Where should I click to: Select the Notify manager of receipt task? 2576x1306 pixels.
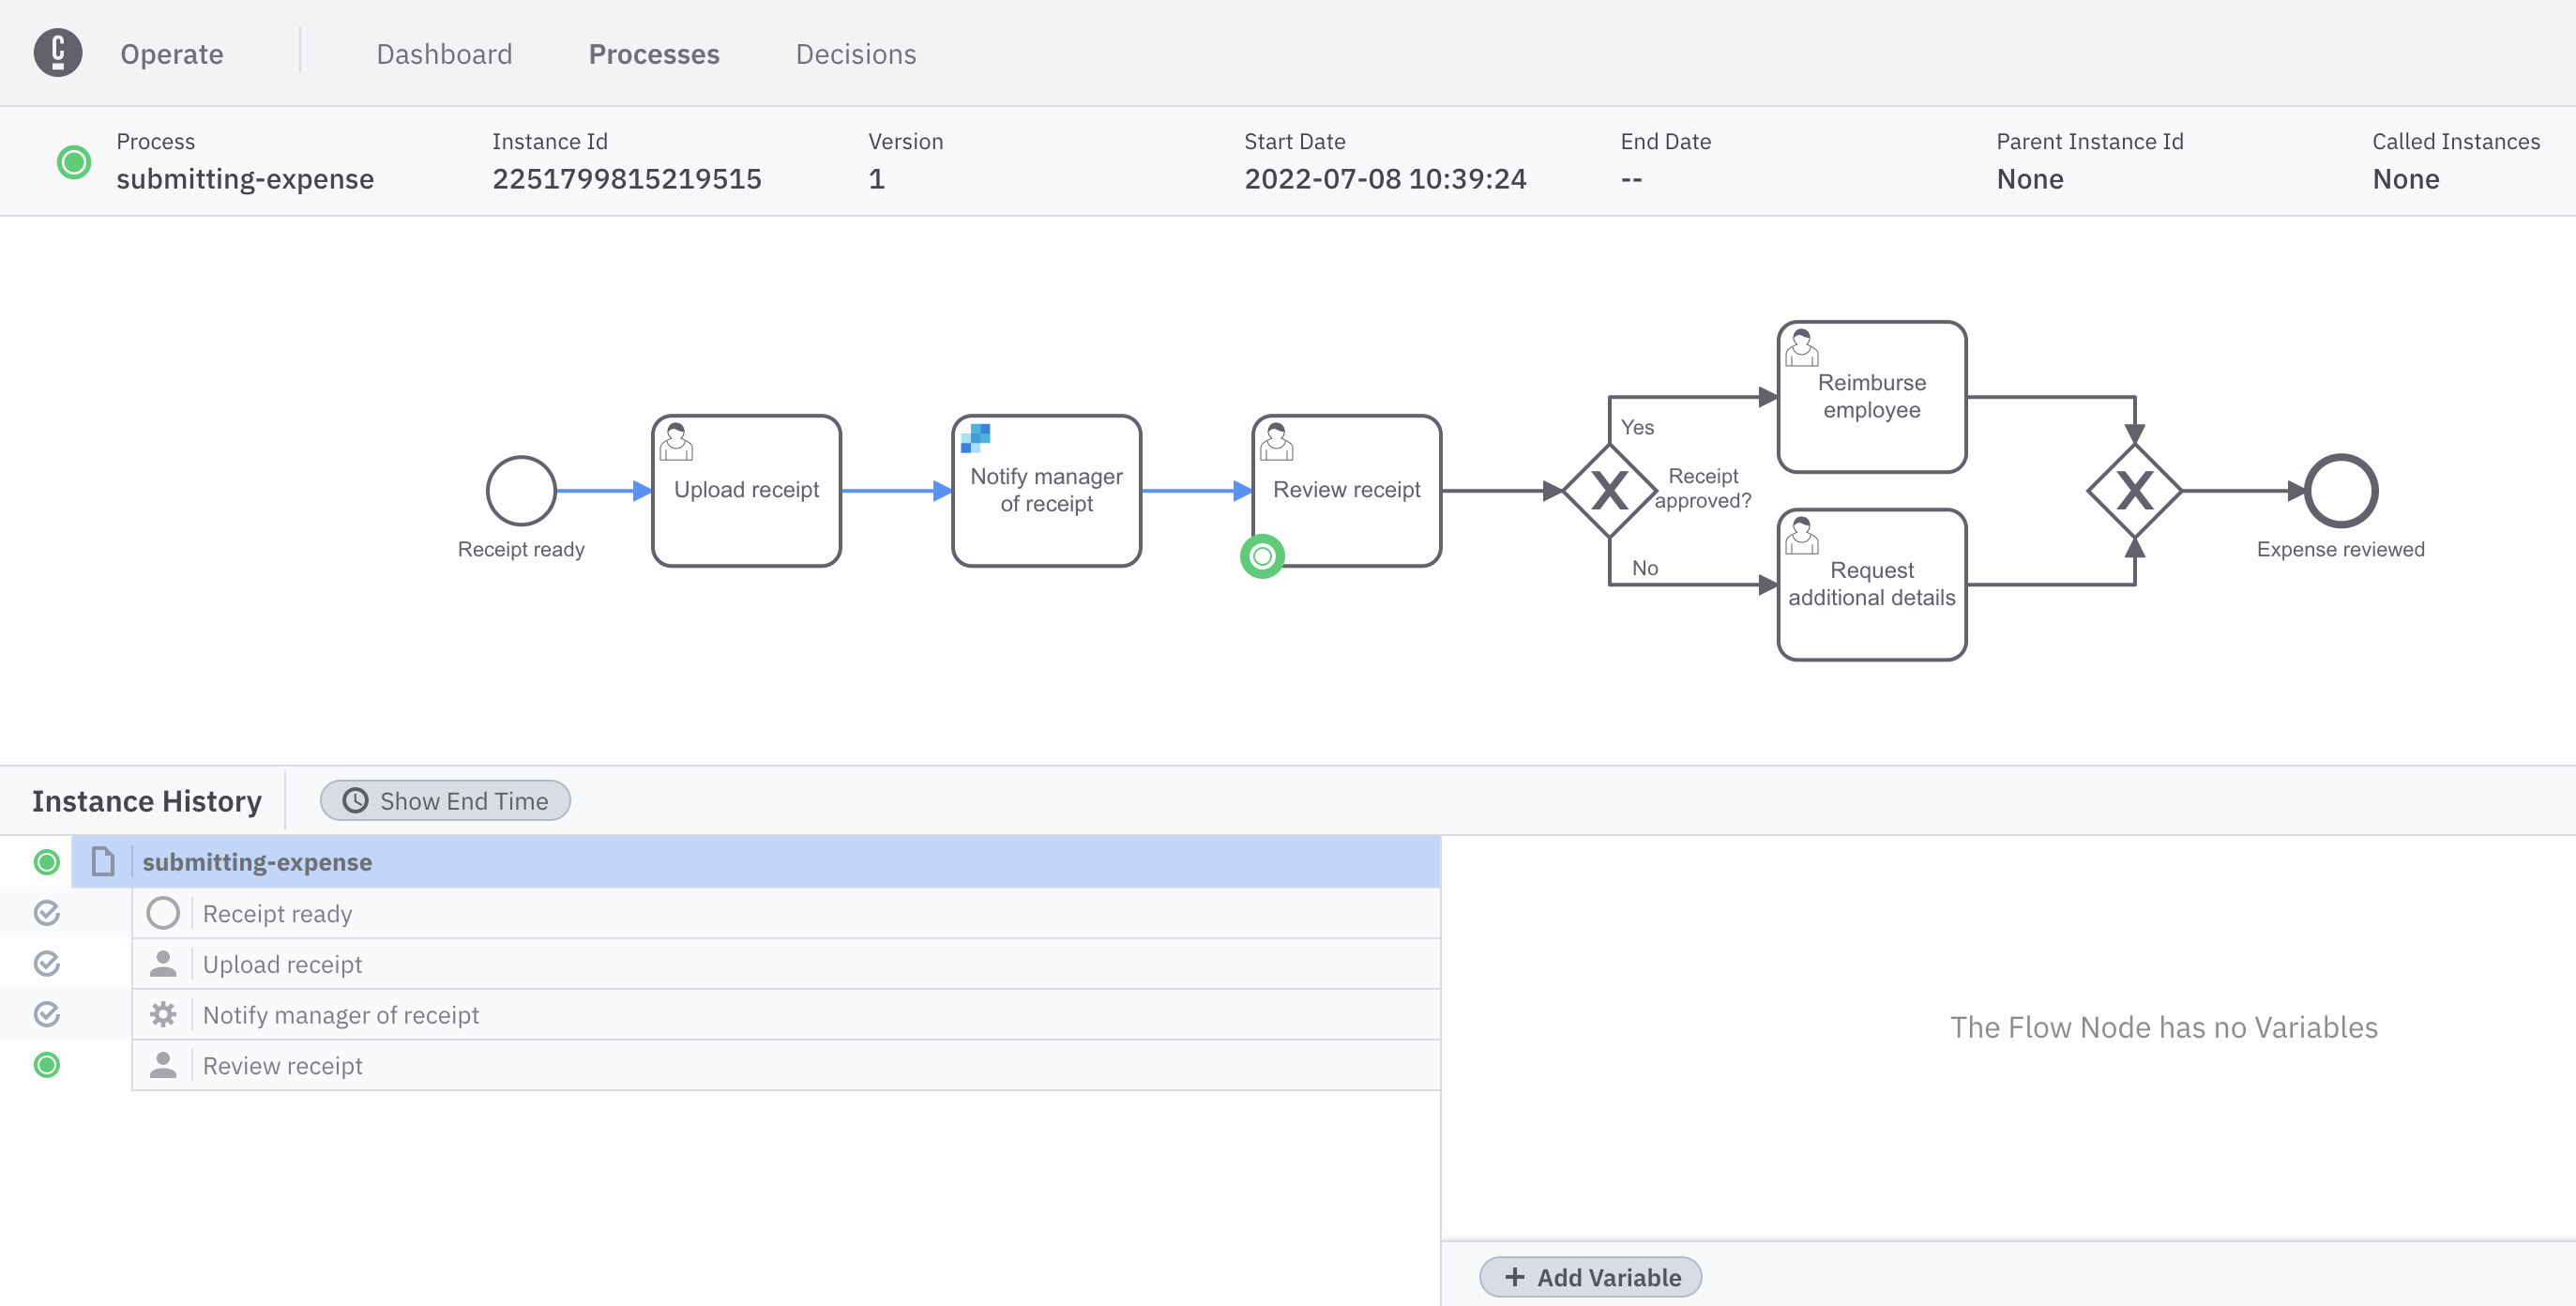(x=1046, y=491)
